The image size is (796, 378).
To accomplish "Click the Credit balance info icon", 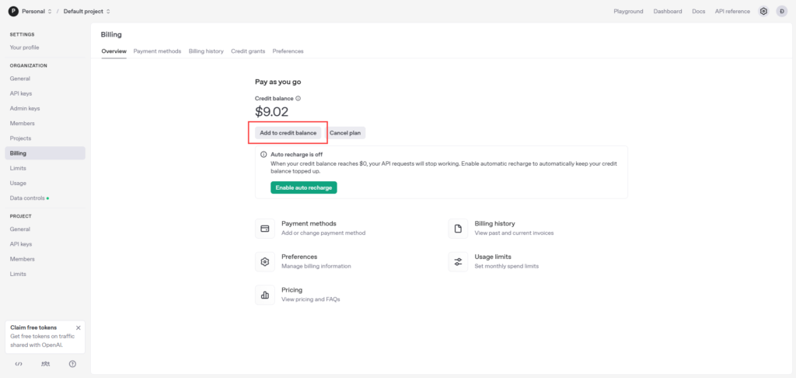I will [x=298, y=99].
